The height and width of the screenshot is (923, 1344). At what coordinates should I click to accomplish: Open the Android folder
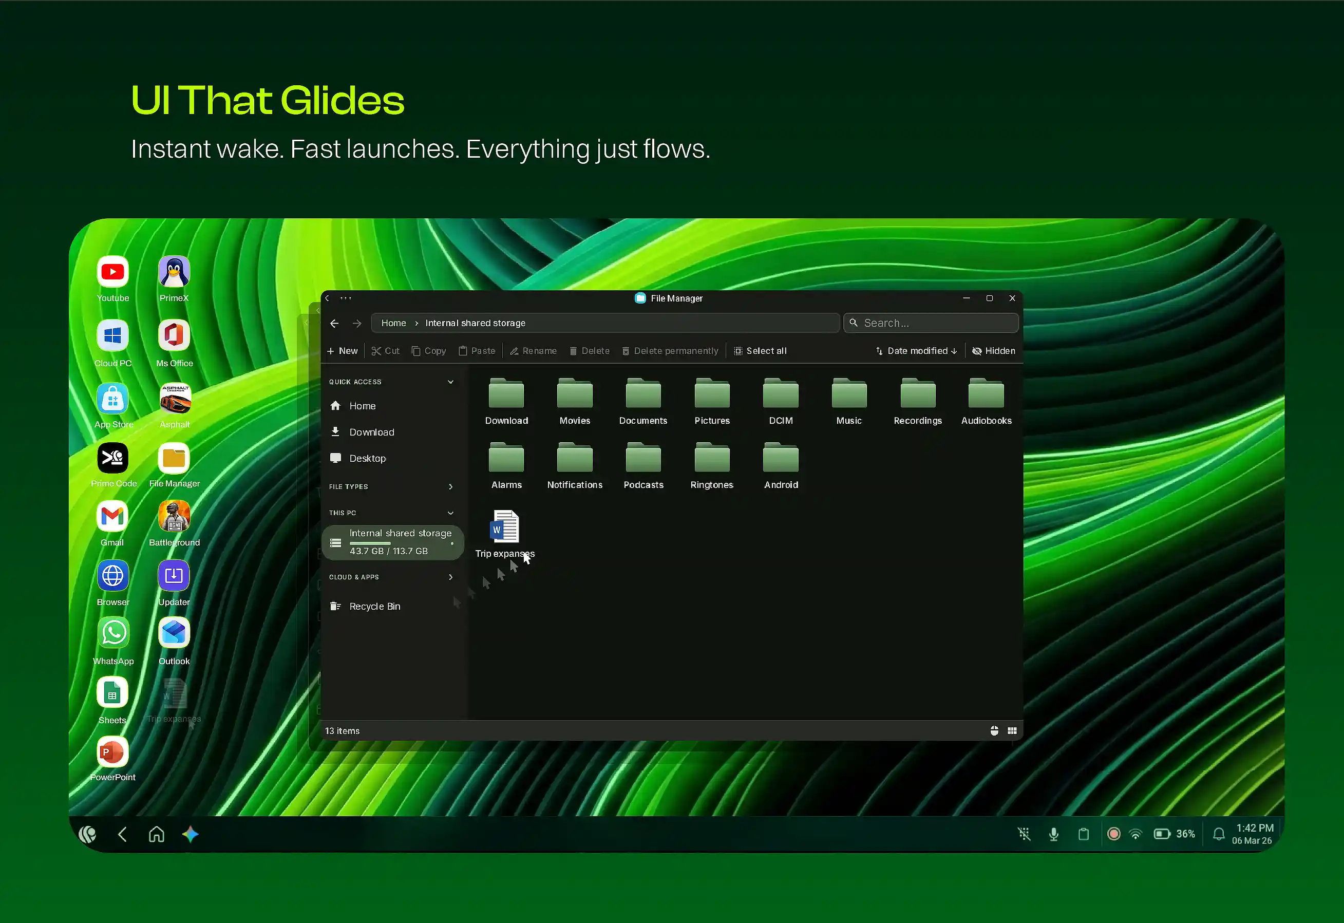(781, 466)
